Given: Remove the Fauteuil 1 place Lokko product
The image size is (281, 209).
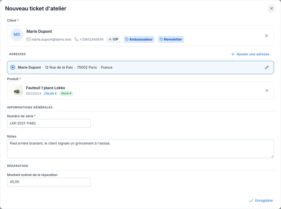Looking at the screenshot, I should coord(267,90).
